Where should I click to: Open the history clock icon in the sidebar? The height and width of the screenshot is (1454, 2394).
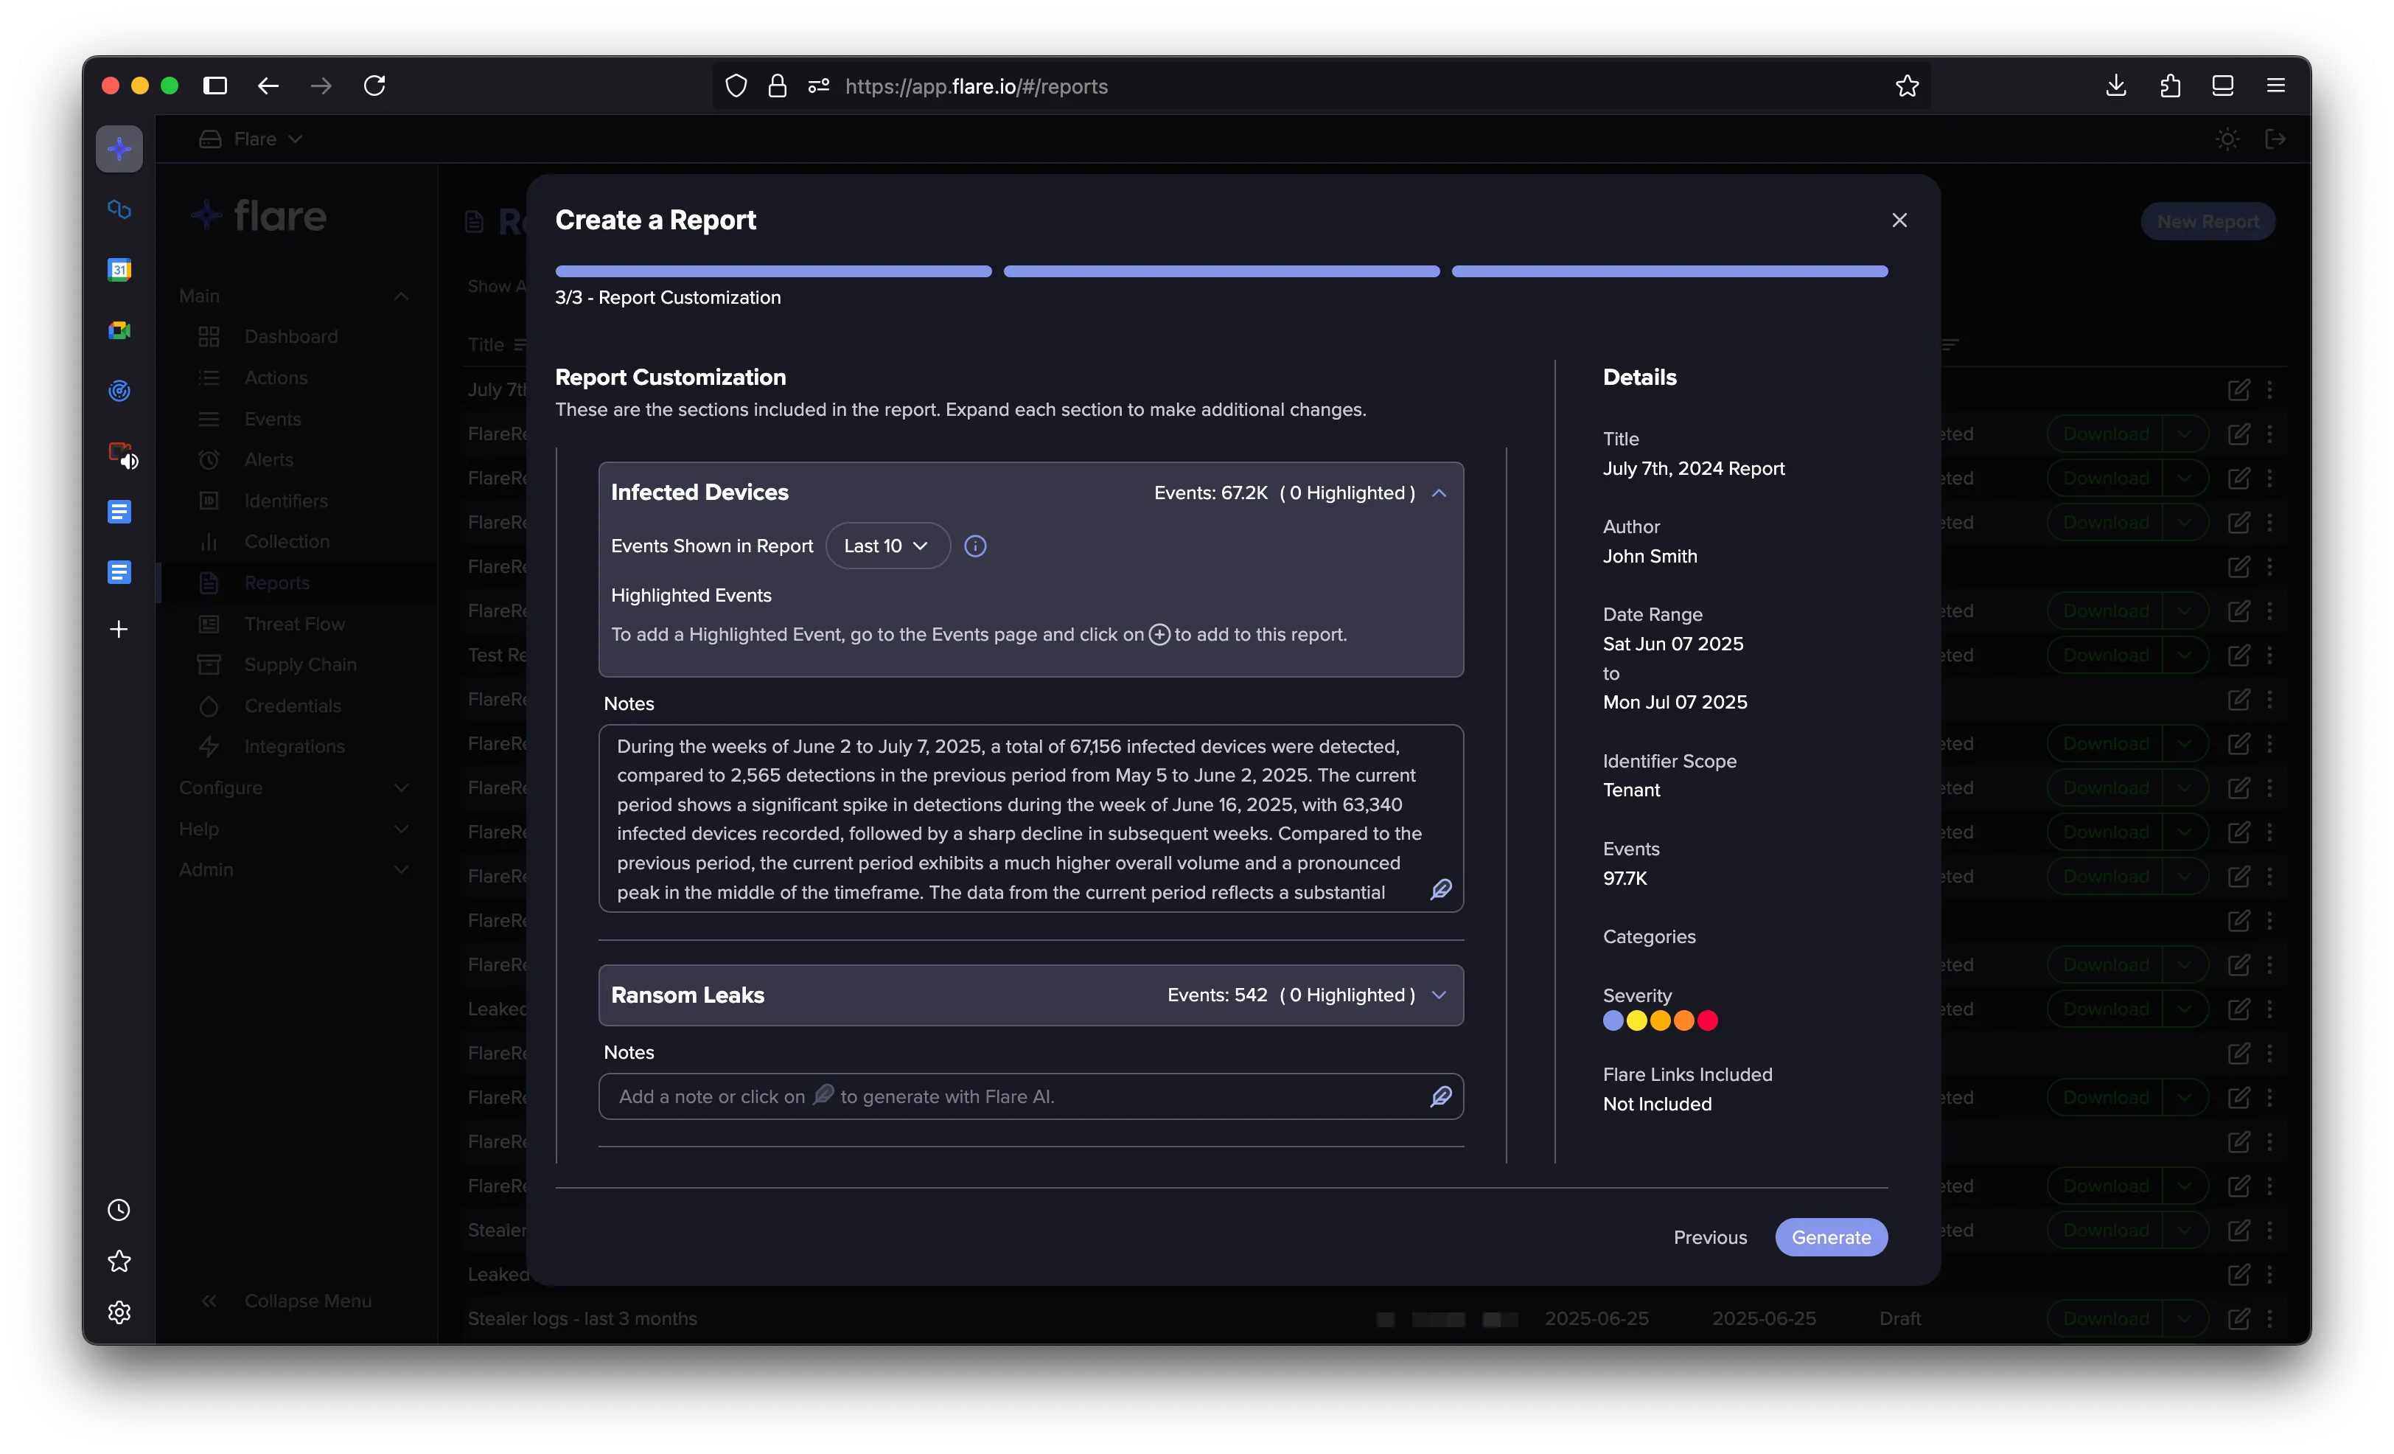119,1210
